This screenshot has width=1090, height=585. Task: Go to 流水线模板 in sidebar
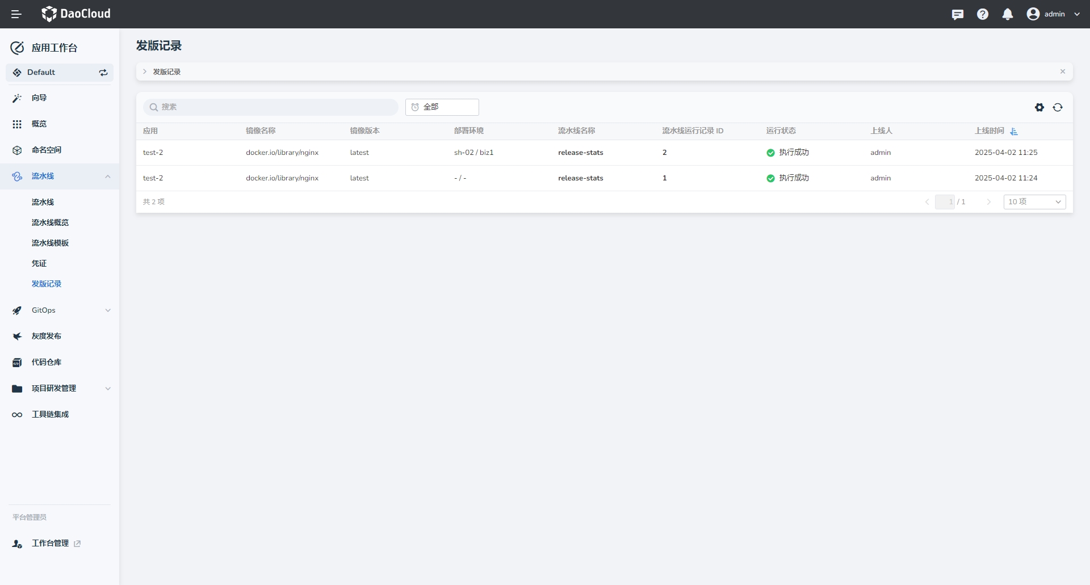click(50, 243)
